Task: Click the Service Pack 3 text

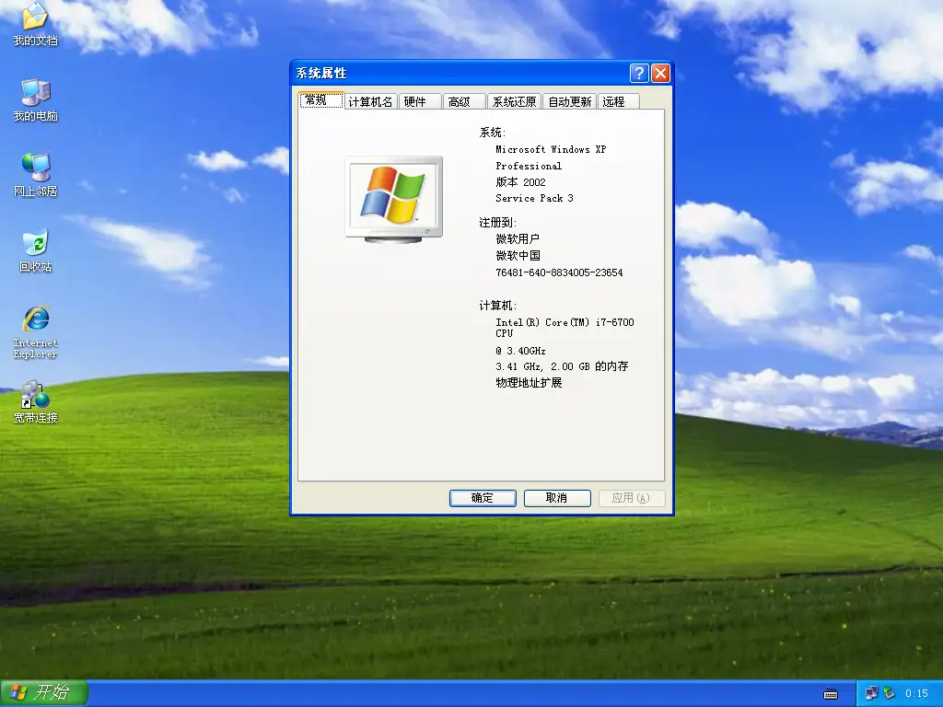Action: pyautogui.click(x=534, y=199)
